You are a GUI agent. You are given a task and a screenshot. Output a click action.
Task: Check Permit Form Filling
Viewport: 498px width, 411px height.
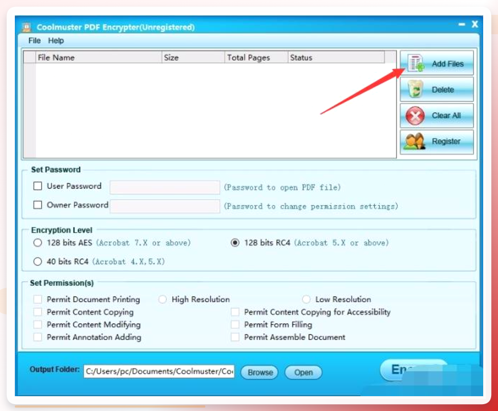[x=235, y=324]
